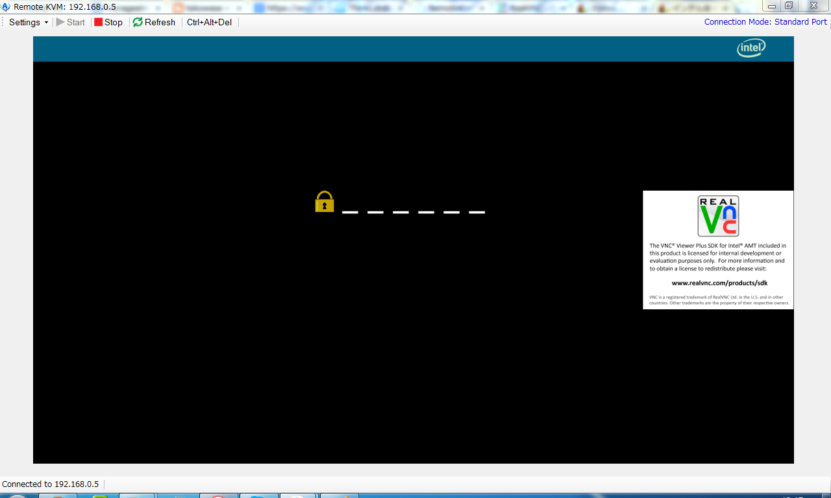This screenshot has height=498, width=831.
Task: Click the Intel logo in the blue banner
Action: (x=751, y=48)
